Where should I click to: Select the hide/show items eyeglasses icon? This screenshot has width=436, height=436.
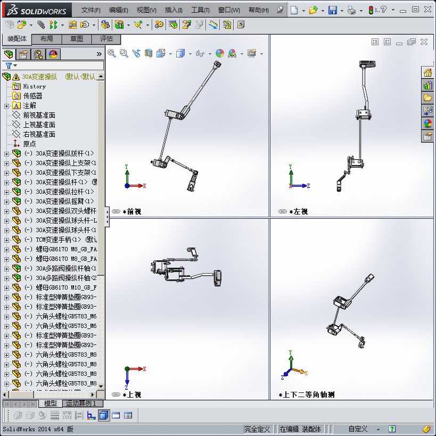pos(200,54)
